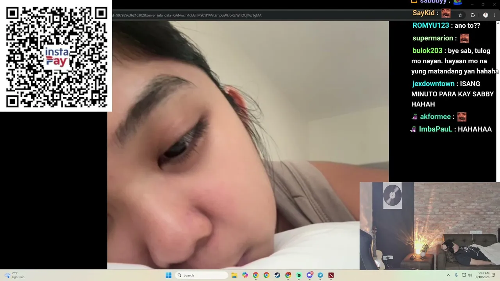Open the green app icon beside Discord

pos(299,275)
